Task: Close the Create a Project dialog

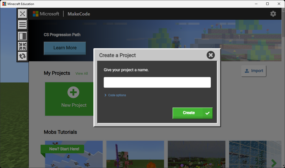Action: [x=211, y=55]
